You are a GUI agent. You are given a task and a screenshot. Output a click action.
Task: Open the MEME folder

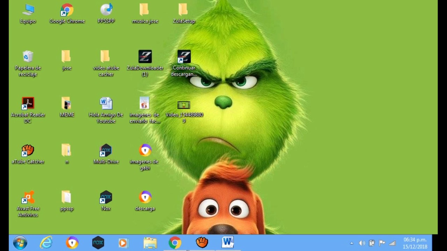point(67,107)
